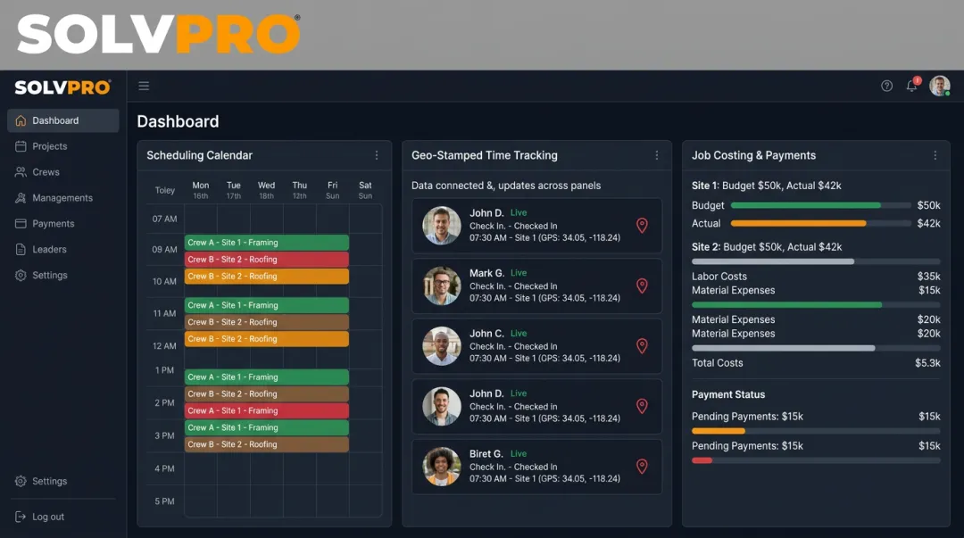Click Sat column header in calendar
Image resolution: width=964 pixels, height=538 pixels.
pyautogui.click(x=365, y=190)
